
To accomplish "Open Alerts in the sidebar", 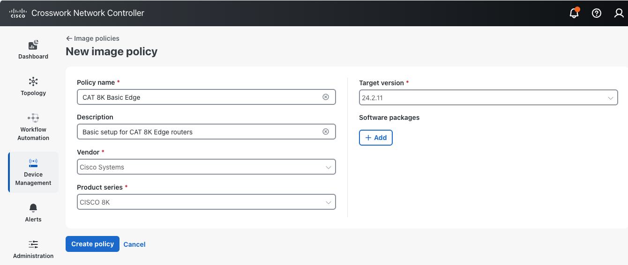I will pyautogui.click(x=33, y=213).
